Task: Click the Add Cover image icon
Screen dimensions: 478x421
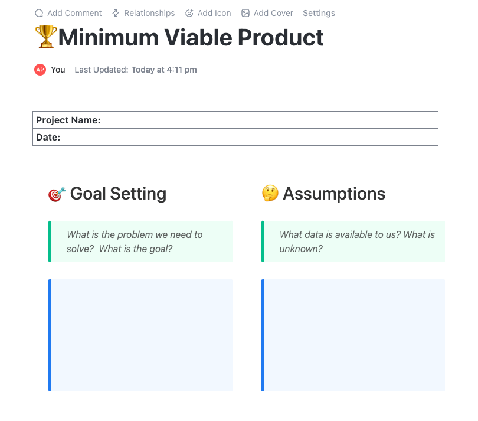Action: click(245, 13)
